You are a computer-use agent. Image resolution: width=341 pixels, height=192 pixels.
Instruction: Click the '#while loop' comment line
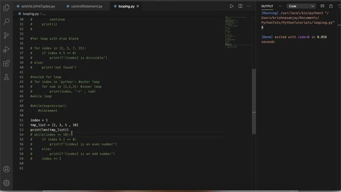coord(41,96)
